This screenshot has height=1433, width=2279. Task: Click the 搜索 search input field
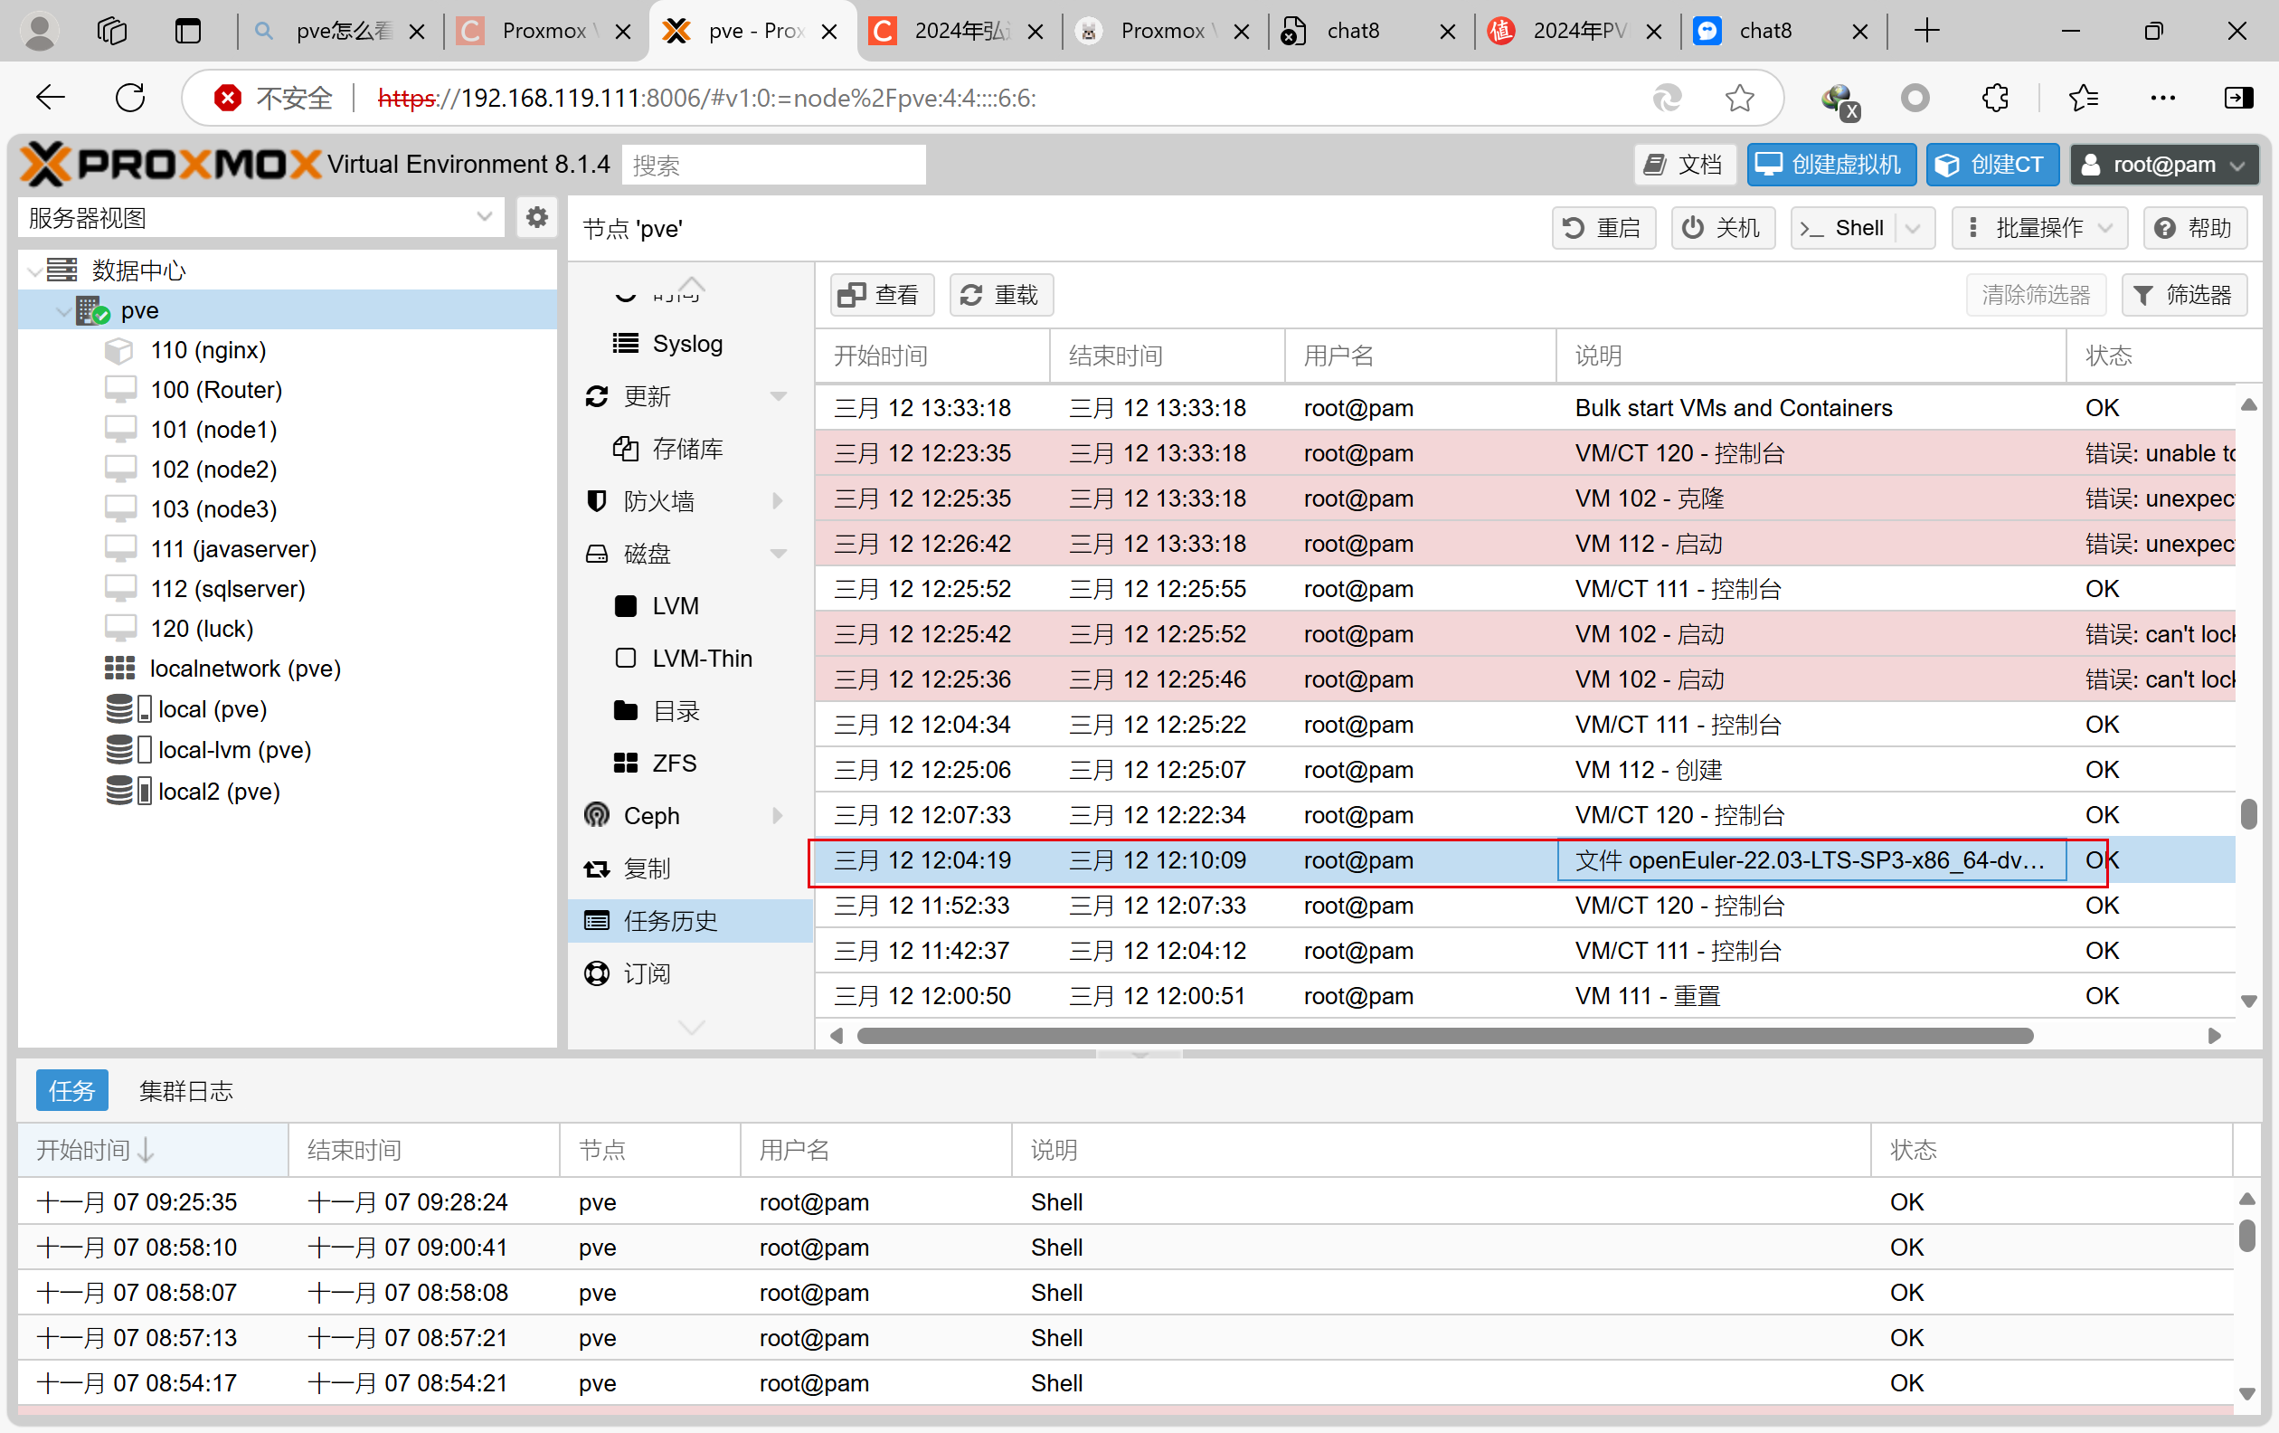click(772, 166)
